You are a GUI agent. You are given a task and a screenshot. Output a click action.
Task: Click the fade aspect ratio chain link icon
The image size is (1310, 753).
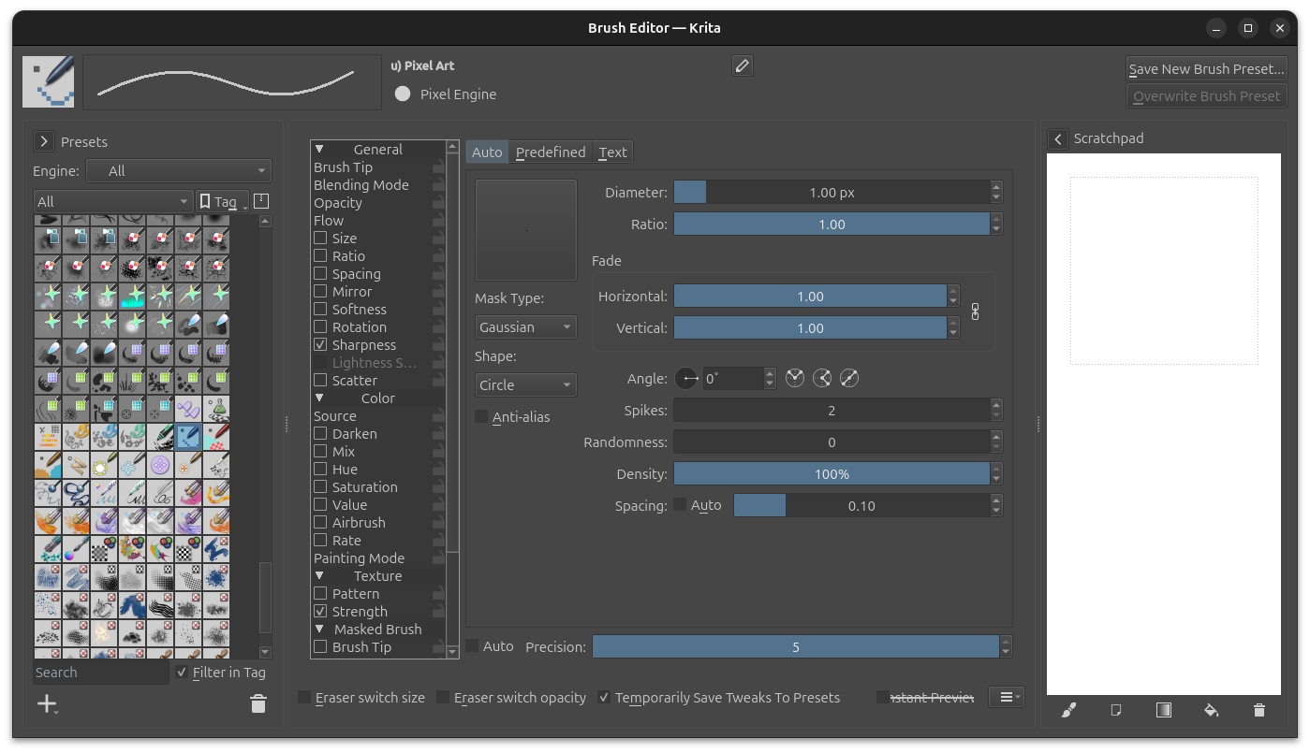[x=975, y=312]
